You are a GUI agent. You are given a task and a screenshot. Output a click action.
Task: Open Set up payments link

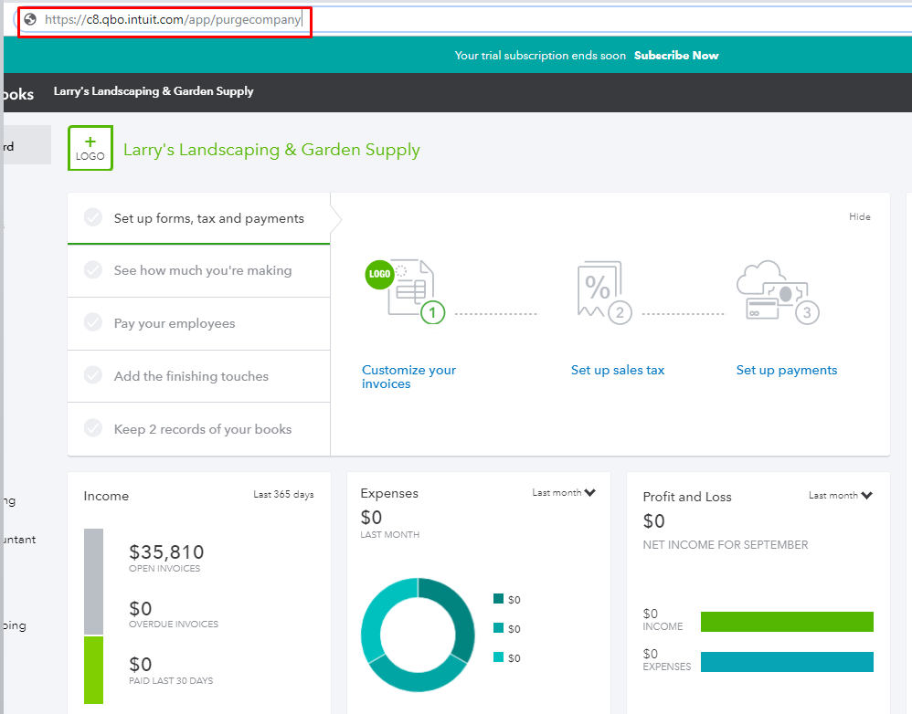point(787,370)
